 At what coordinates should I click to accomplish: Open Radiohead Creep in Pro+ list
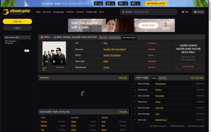point(106,67)
